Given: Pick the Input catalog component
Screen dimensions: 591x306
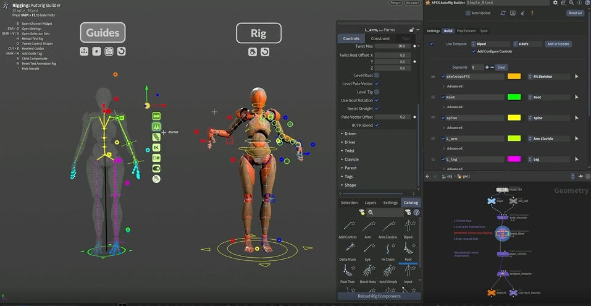Looking at the screenshot, I should [x=408, y=274].
